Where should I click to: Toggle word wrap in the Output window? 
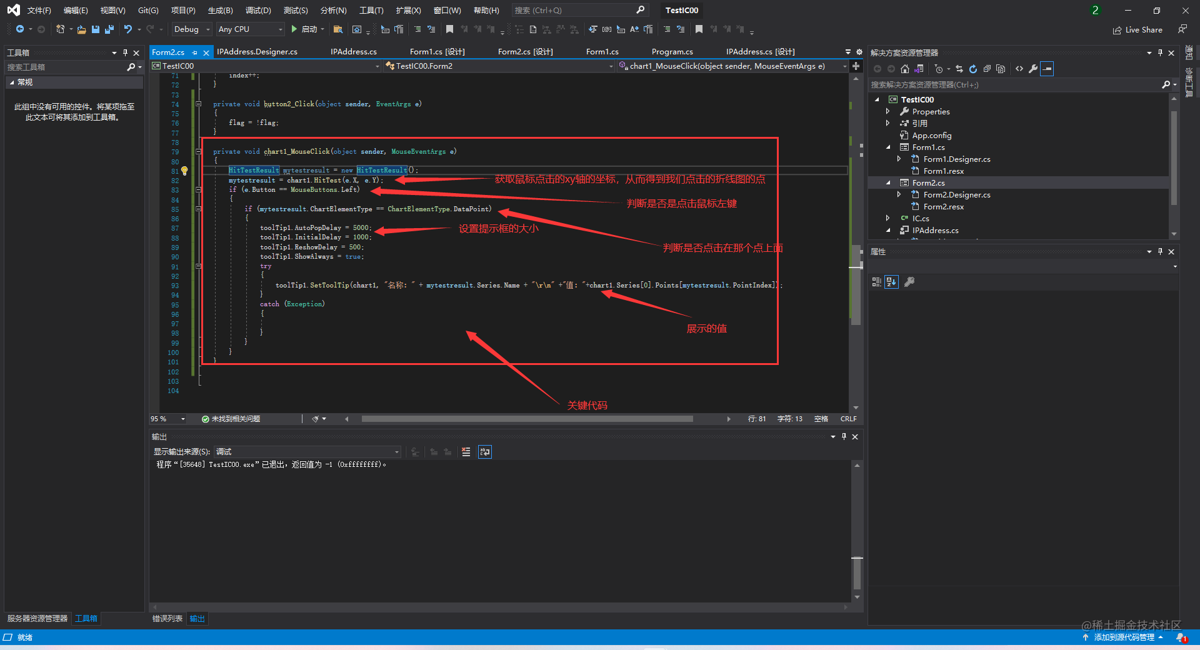(485, 452)
